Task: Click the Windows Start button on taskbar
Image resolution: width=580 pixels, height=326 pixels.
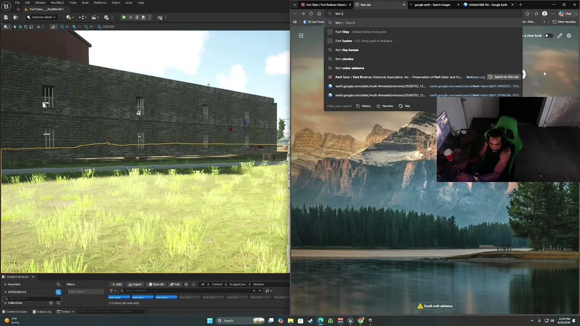Action: coord(209,321)
